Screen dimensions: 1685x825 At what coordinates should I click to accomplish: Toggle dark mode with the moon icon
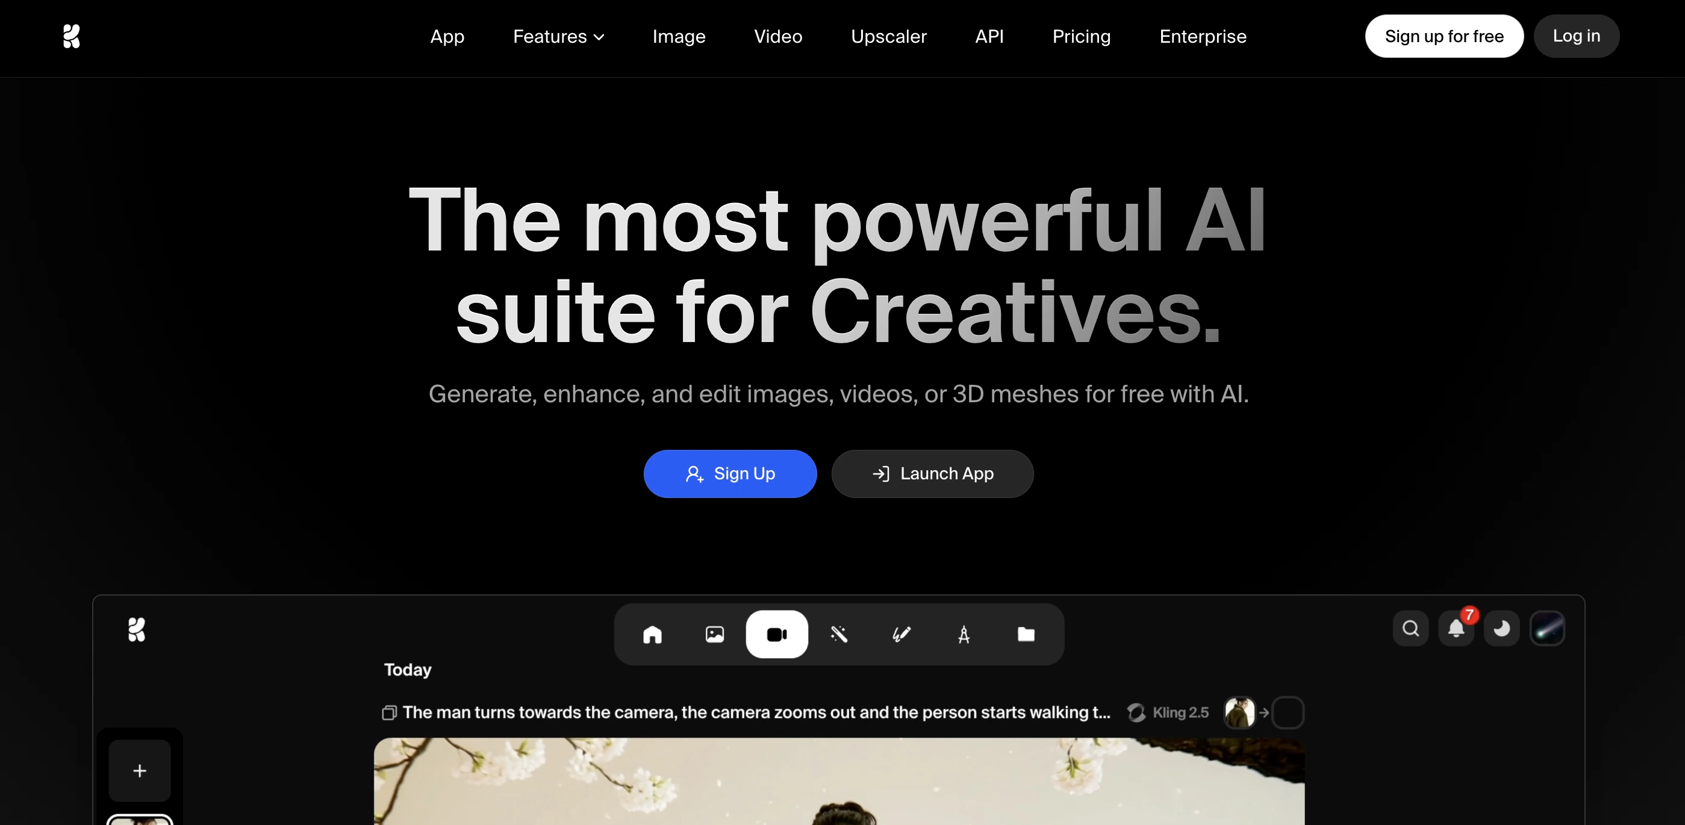point(1502,628)
